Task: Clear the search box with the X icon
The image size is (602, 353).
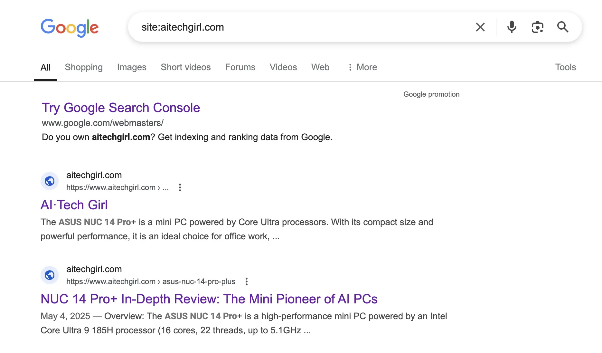Action: 480,27
